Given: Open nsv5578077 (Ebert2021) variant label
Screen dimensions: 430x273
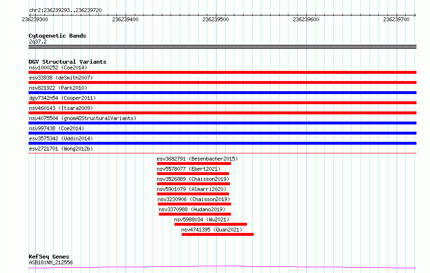Looking at the screenshot, I should pyautogui.click(x=188, y=169).
